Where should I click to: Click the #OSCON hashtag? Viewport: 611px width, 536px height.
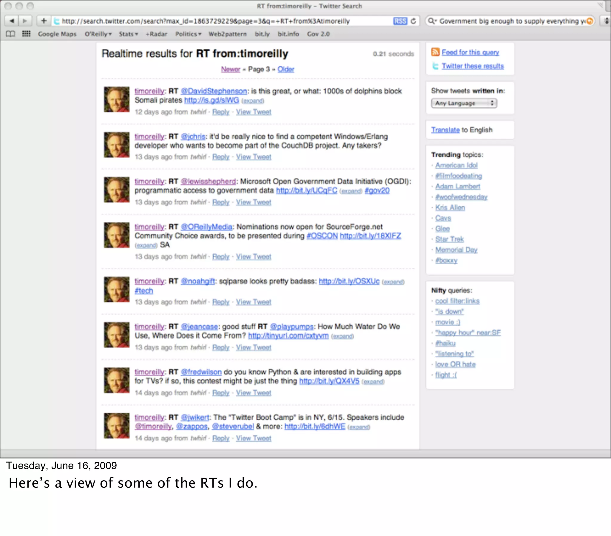[322, 236]
